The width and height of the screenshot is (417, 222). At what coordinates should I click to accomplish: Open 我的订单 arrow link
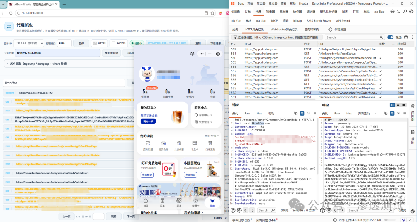[148, 108]
